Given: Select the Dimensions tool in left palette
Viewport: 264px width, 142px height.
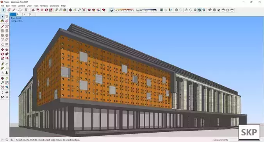Looking at the screenshot, I should click(x=7, y=64).
